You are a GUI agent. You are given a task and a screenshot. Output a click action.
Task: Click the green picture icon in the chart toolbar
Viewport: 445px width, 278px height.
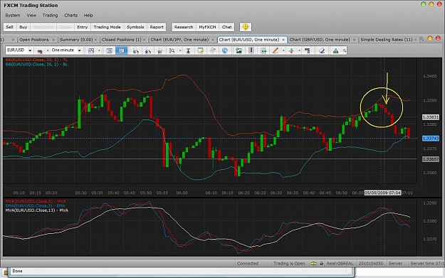pos(239,50)
